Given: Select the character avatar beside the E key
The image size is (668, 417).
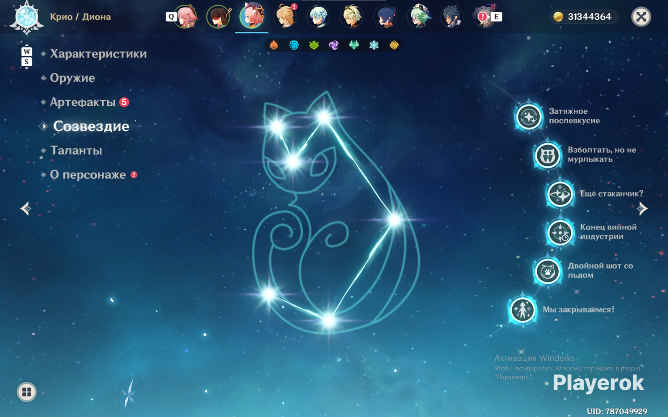Looking at the screenshot, I should (484, 17).
